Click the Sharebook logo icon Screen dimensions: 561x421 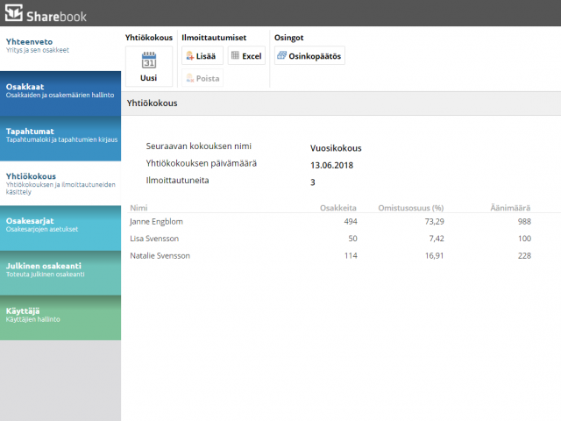(14, 12)
